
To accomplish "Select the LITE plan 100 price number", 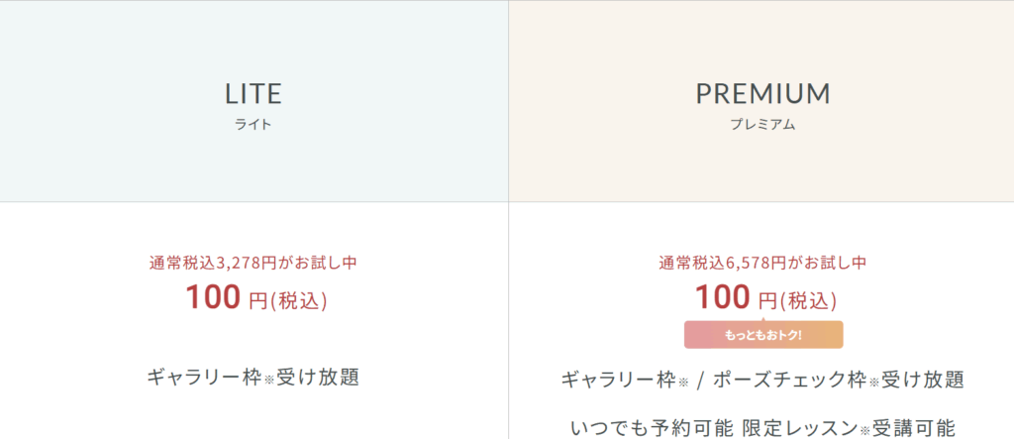I will [x=214, y=297].
